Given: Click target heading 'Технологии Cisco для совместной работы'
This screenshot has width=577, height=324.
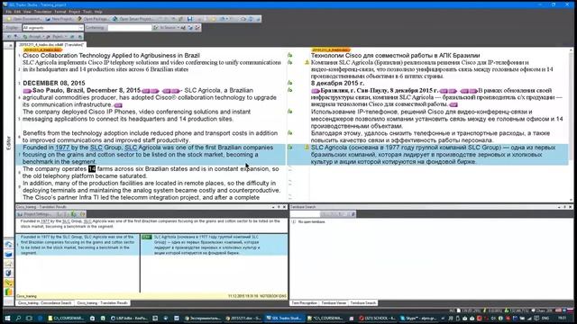Looking at the screenshot, I should [395, 56].
